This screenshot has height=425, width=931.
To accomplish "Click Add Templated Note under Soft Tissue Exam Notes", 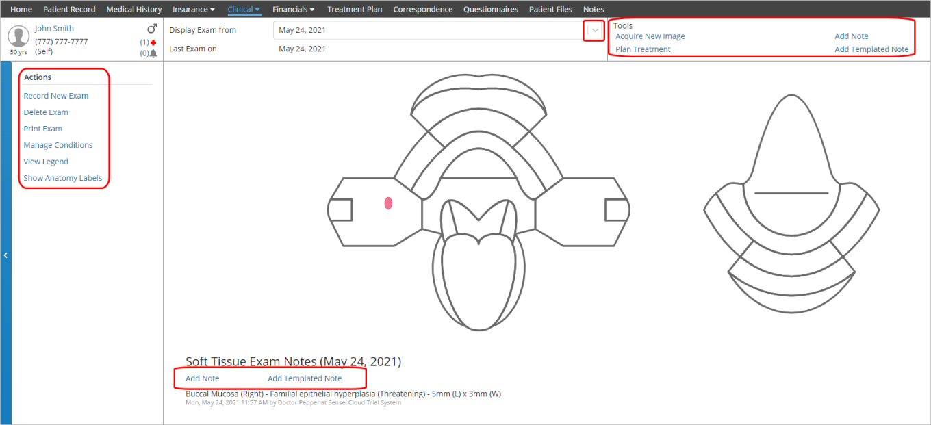I will 305,378.
